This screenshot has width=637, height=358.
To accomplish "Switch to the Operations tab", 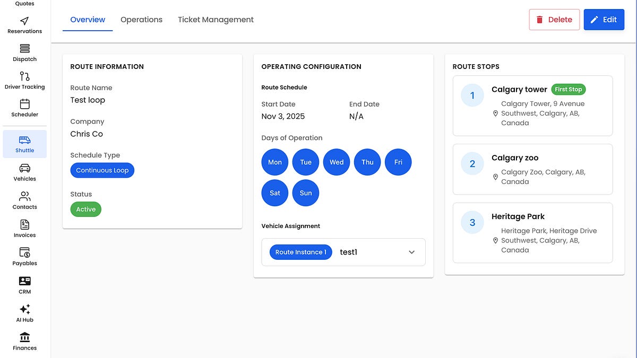I will click(x=141, y=20).
